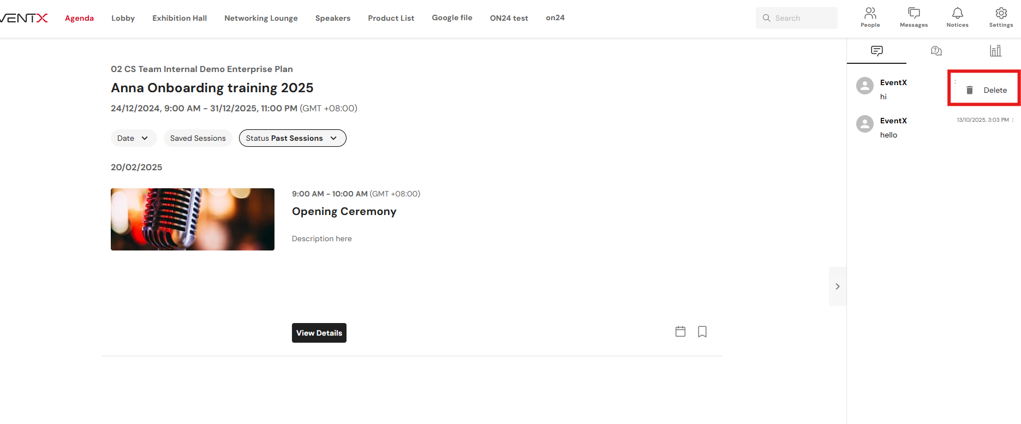
Task: Choose Delete in the message menu
Action: pos(988,90)
